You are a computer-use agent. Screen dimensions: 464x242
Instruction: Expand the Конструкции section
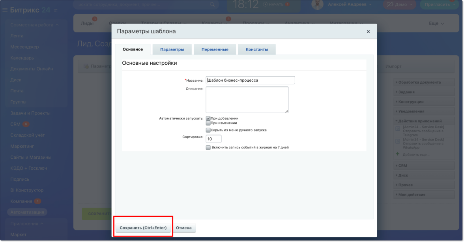(416, 102)
